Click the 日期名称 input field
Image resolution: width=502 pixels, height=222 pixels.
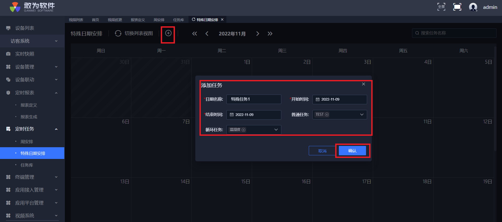[x=254, y=99]
